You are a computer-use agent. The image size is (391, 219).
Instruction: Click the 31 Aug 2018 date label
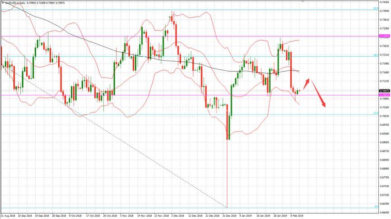(x=9, y=216)
